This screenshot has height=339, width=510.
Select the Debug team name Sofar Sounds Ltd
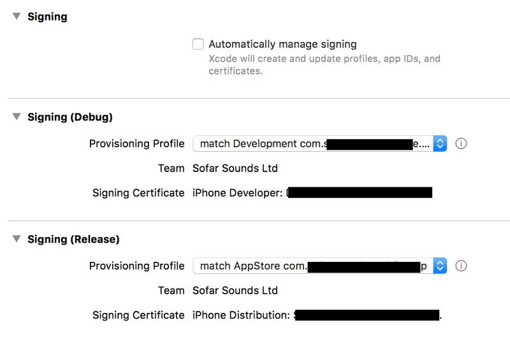235,169
